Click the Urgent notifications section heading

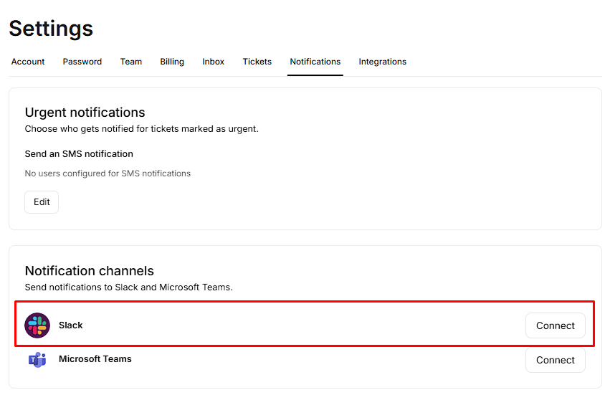coord(85,113)
